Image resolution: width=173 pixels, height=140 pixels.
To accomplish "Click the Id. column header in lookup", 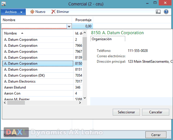I will pyautogui.click(x=78, y=33).
